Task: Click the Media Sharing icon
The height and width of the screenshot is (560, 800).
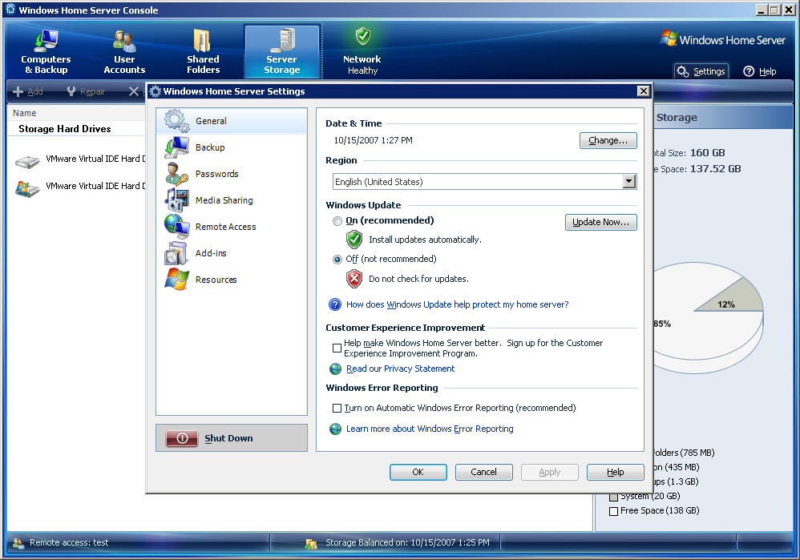Action: coord(177,200)
